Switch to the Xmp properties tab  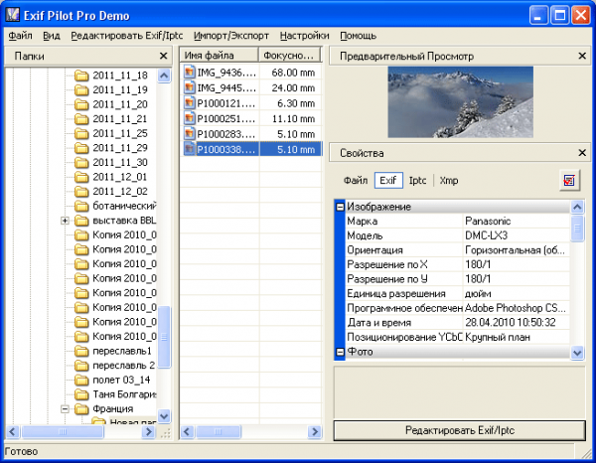[x=449, y=181]
